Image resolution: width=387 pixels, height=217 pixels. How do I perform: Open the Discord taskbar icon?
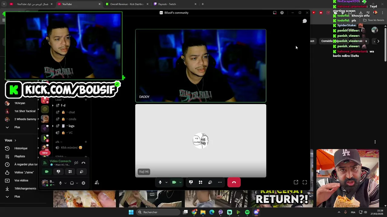point(256,212)
